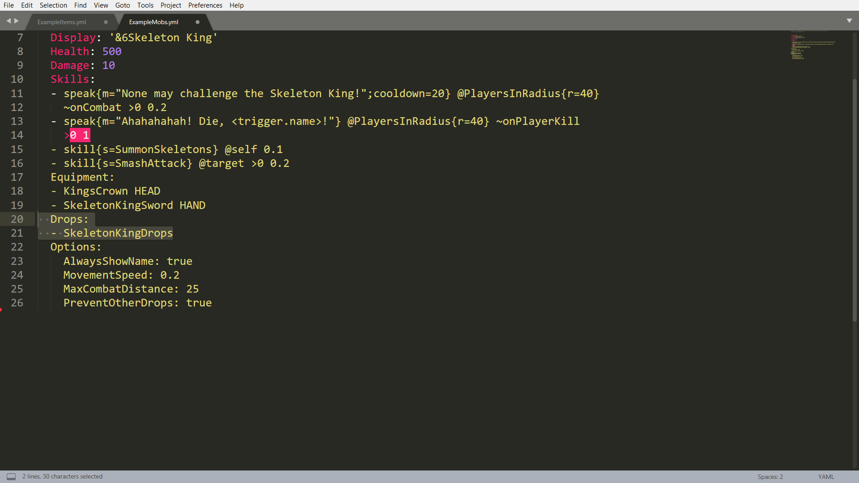Click the tab scroll right arrow
Image resolution: width=859 pixels, height=483 pixels.
click(x=17, y=21)
